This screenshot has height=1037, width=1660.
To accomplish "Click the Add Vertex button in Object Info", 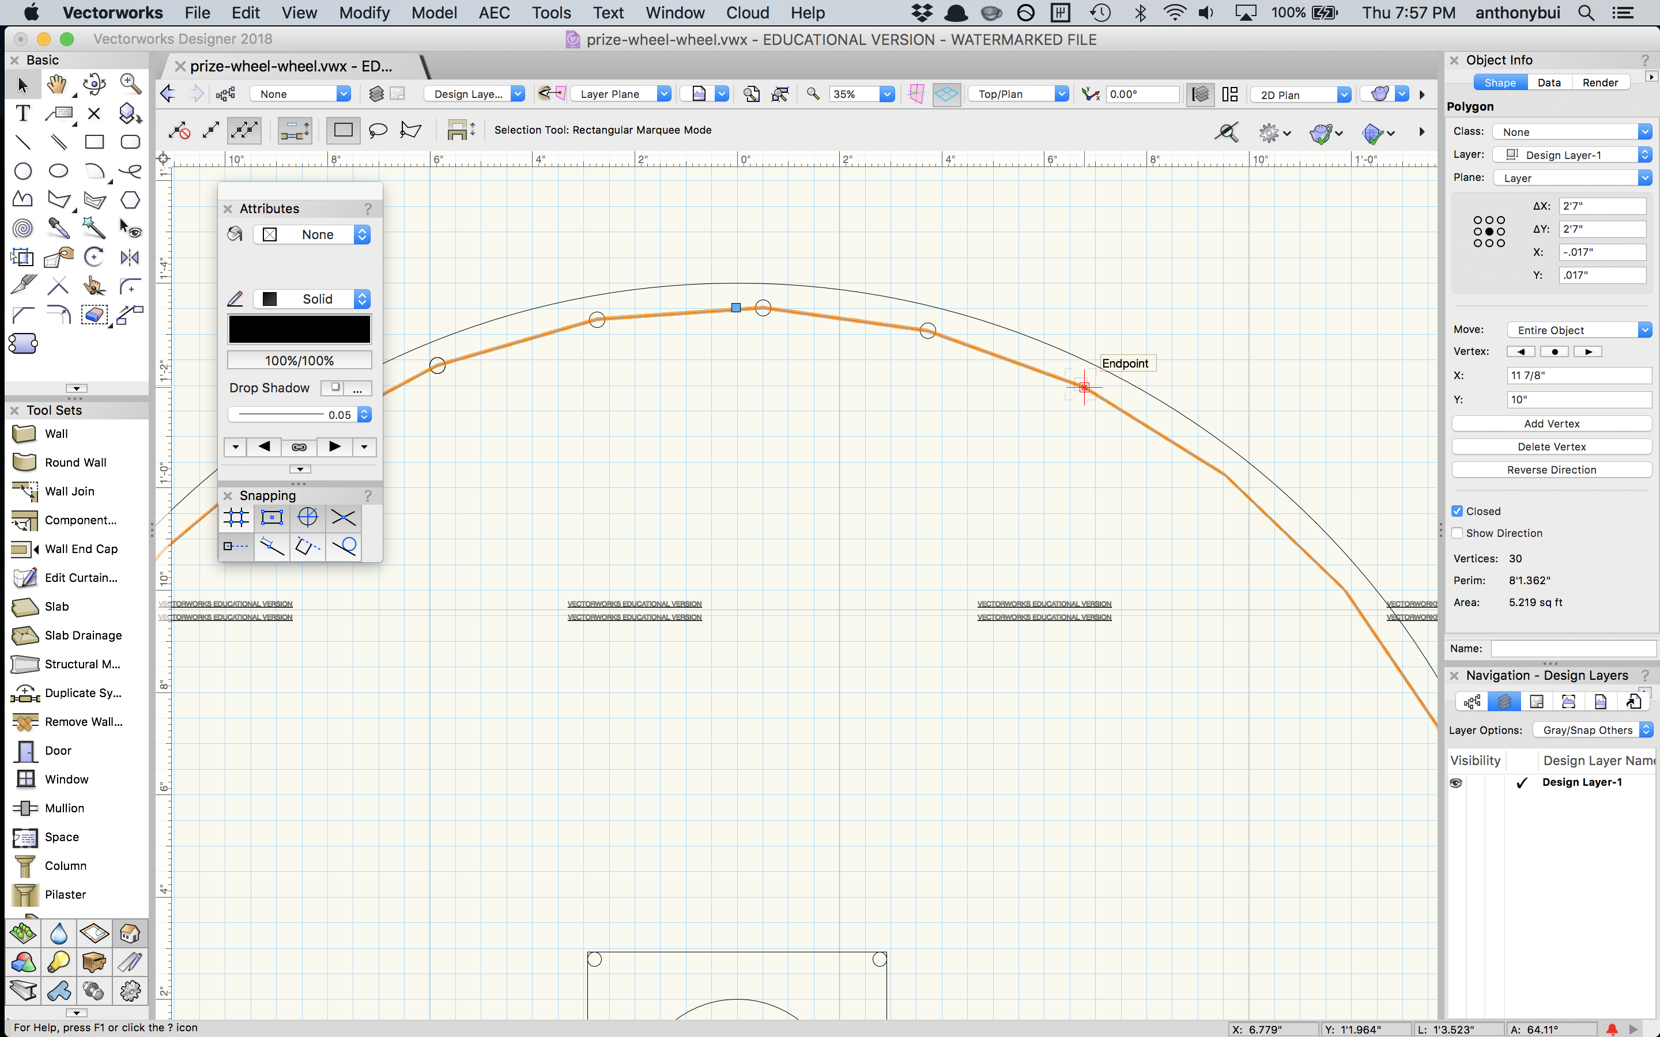I will (x=1550, y=423).
